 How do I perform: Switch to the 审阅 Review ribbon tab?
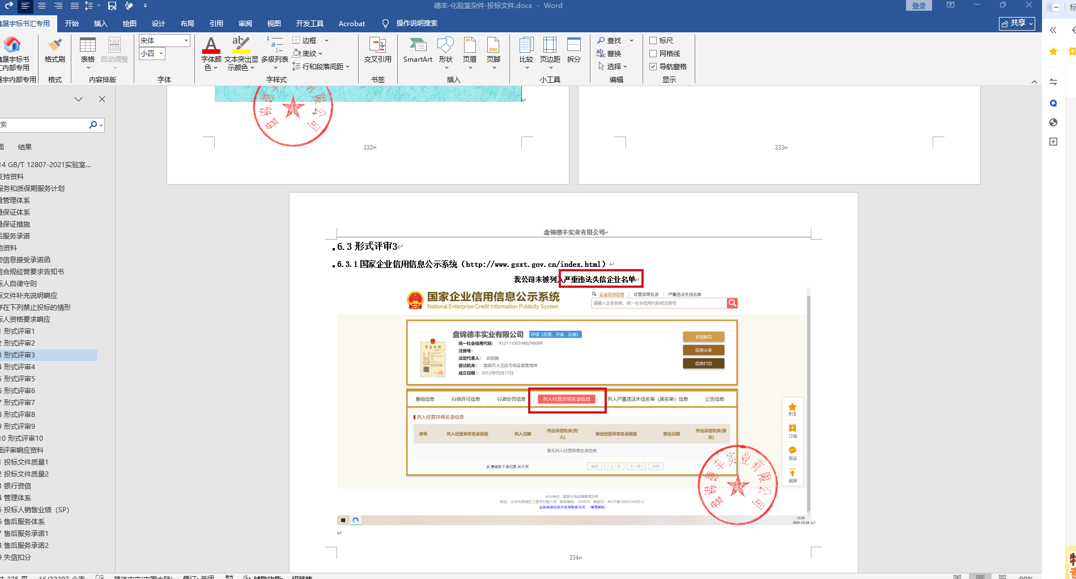[x=245, y=23]
